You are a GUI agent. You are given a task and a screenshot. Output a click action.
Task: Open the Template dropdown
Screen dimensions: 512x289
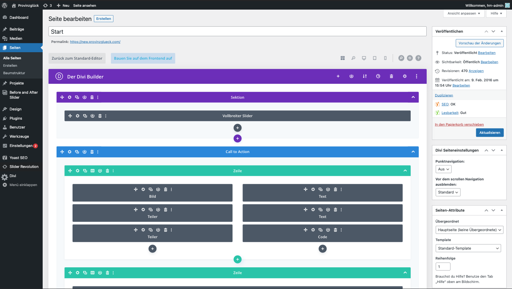click(468, 249)
